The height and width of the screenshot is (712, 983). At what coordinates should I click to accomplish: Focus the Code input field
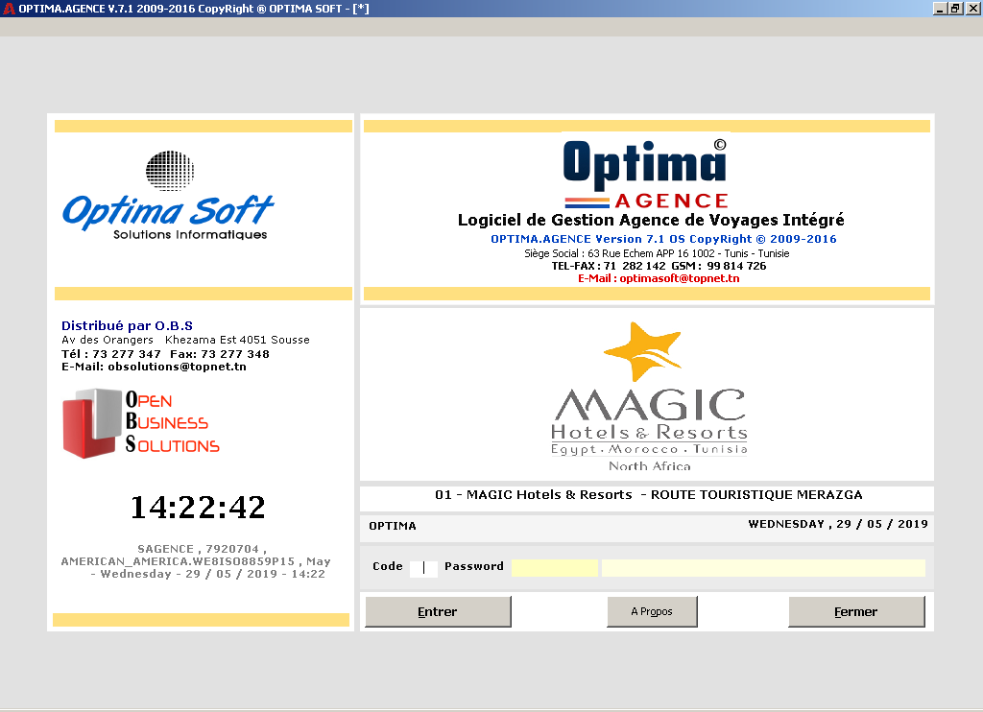click(423, 568)
